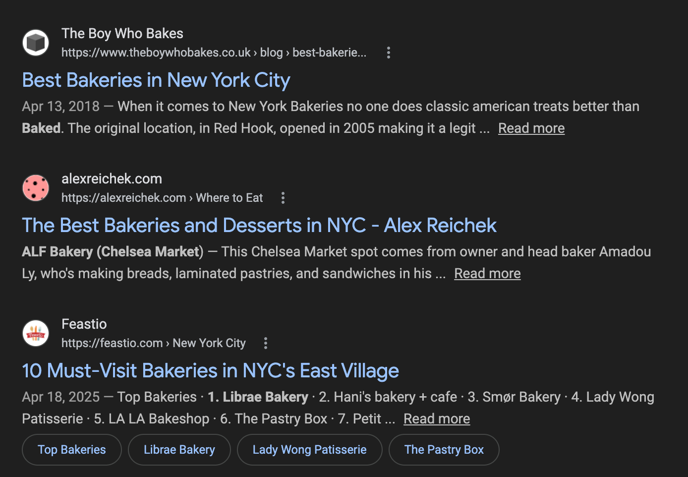Click the Where to Eat breadcrumb link
This screenshot has height=477, width=688.
point(229,197)
